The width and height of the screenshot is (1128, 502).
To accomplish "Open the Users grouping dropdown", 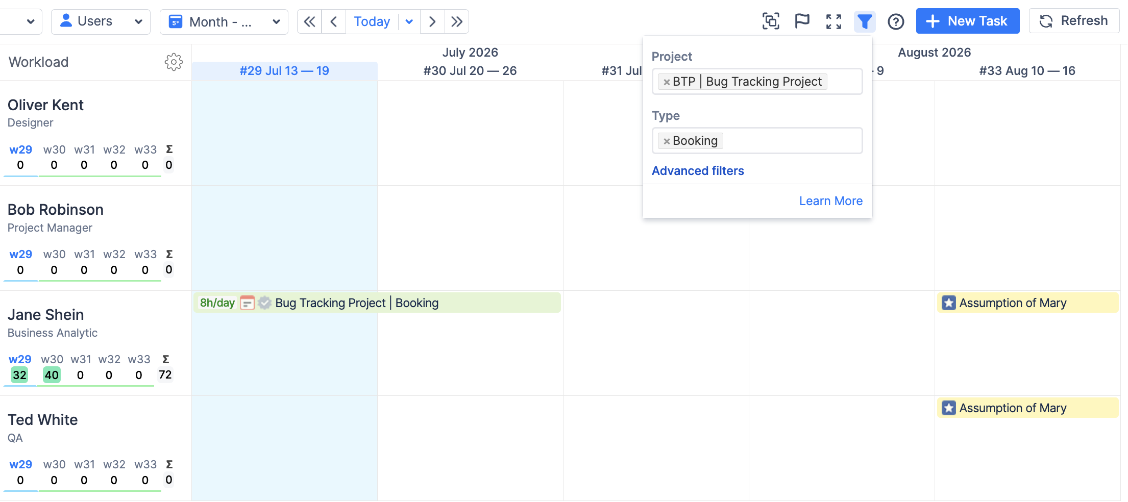I will coord(101,21).
